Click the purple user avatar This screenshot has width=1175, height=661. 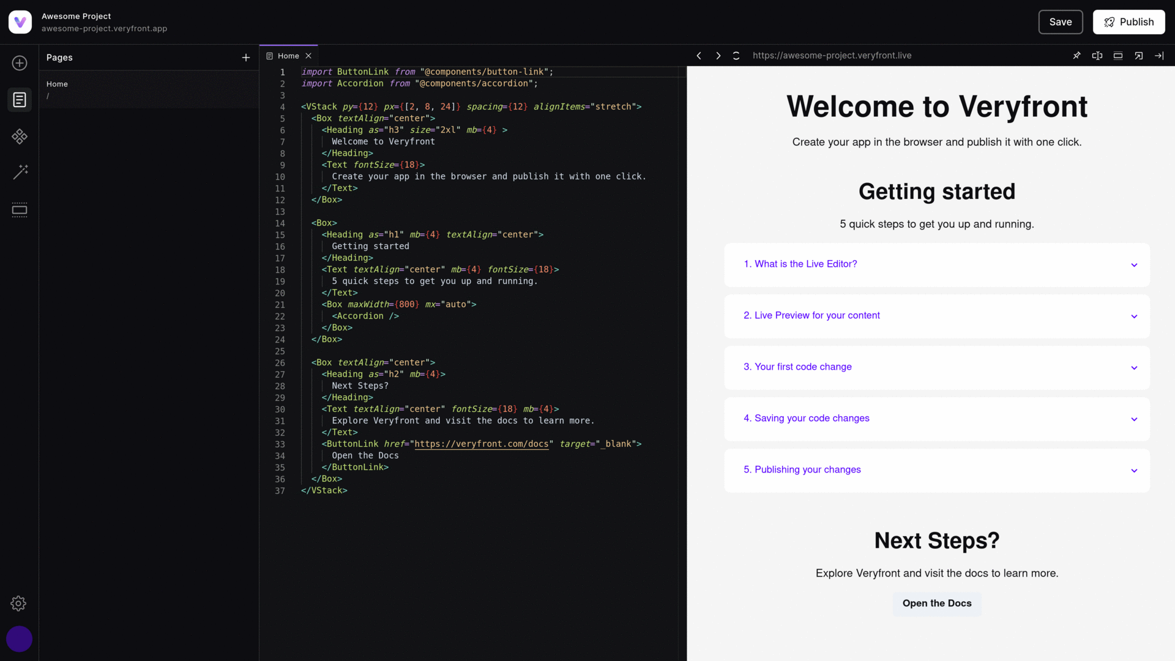click(x=19, y=639)
